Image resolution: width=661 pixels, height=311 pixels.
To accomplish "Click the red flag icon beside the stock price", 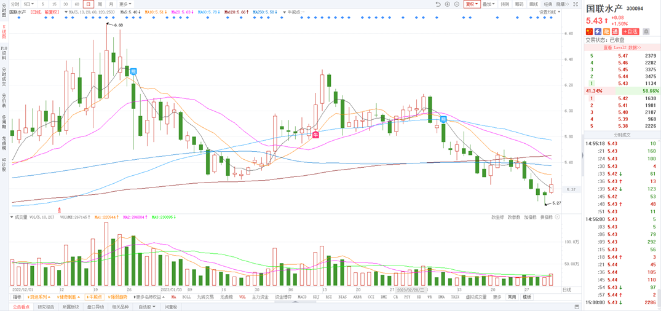I will click(x=589, y=31).
